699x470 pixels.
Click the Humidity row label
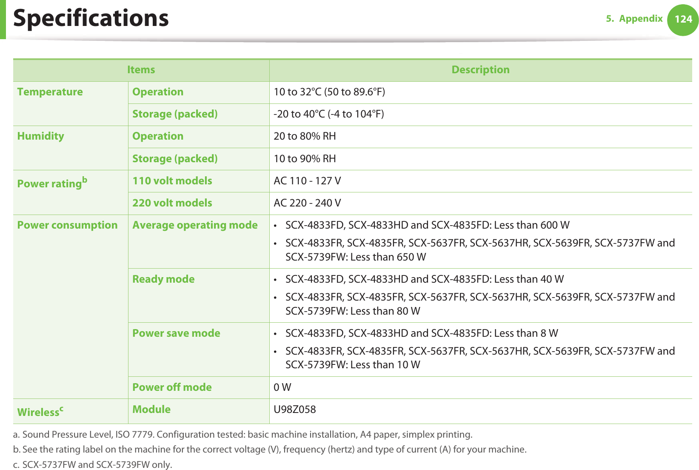point(41,136)
